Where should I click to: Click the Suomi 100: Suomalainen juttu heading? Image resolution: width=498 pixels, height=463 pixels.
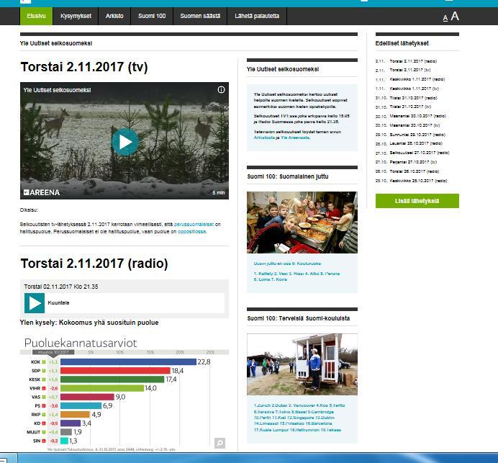[x=288, y=176]
